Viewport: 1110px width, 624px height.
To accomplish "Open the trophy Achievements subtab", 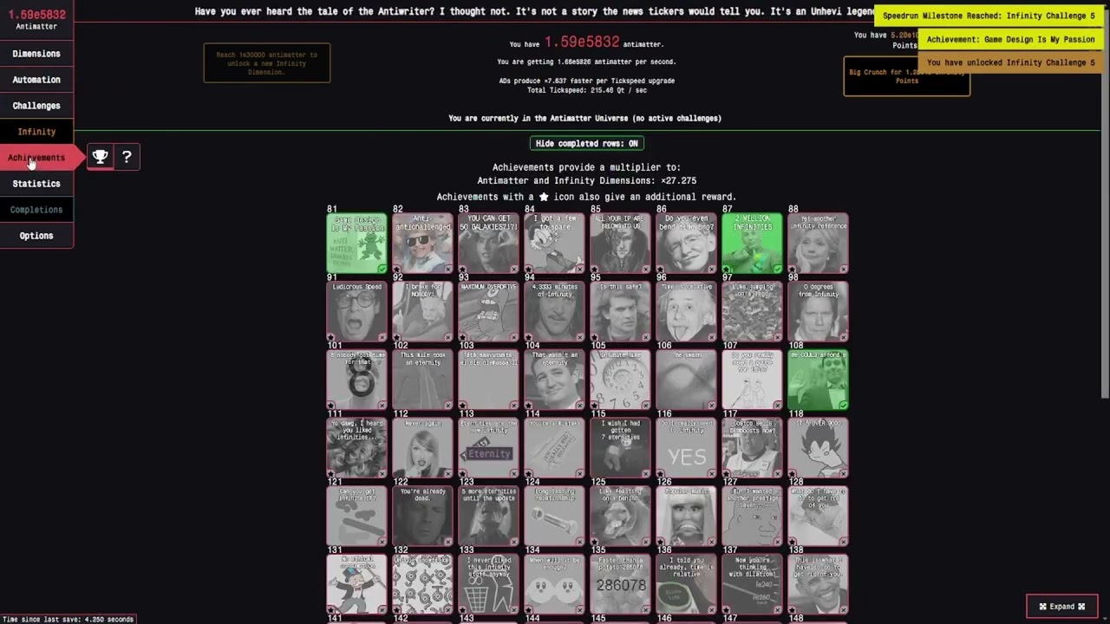I will (101, 157).
